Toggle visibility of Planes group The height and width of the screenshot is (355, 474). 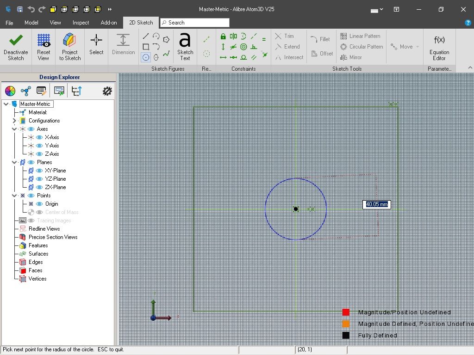pyautogui.click(x=31, y=162)
